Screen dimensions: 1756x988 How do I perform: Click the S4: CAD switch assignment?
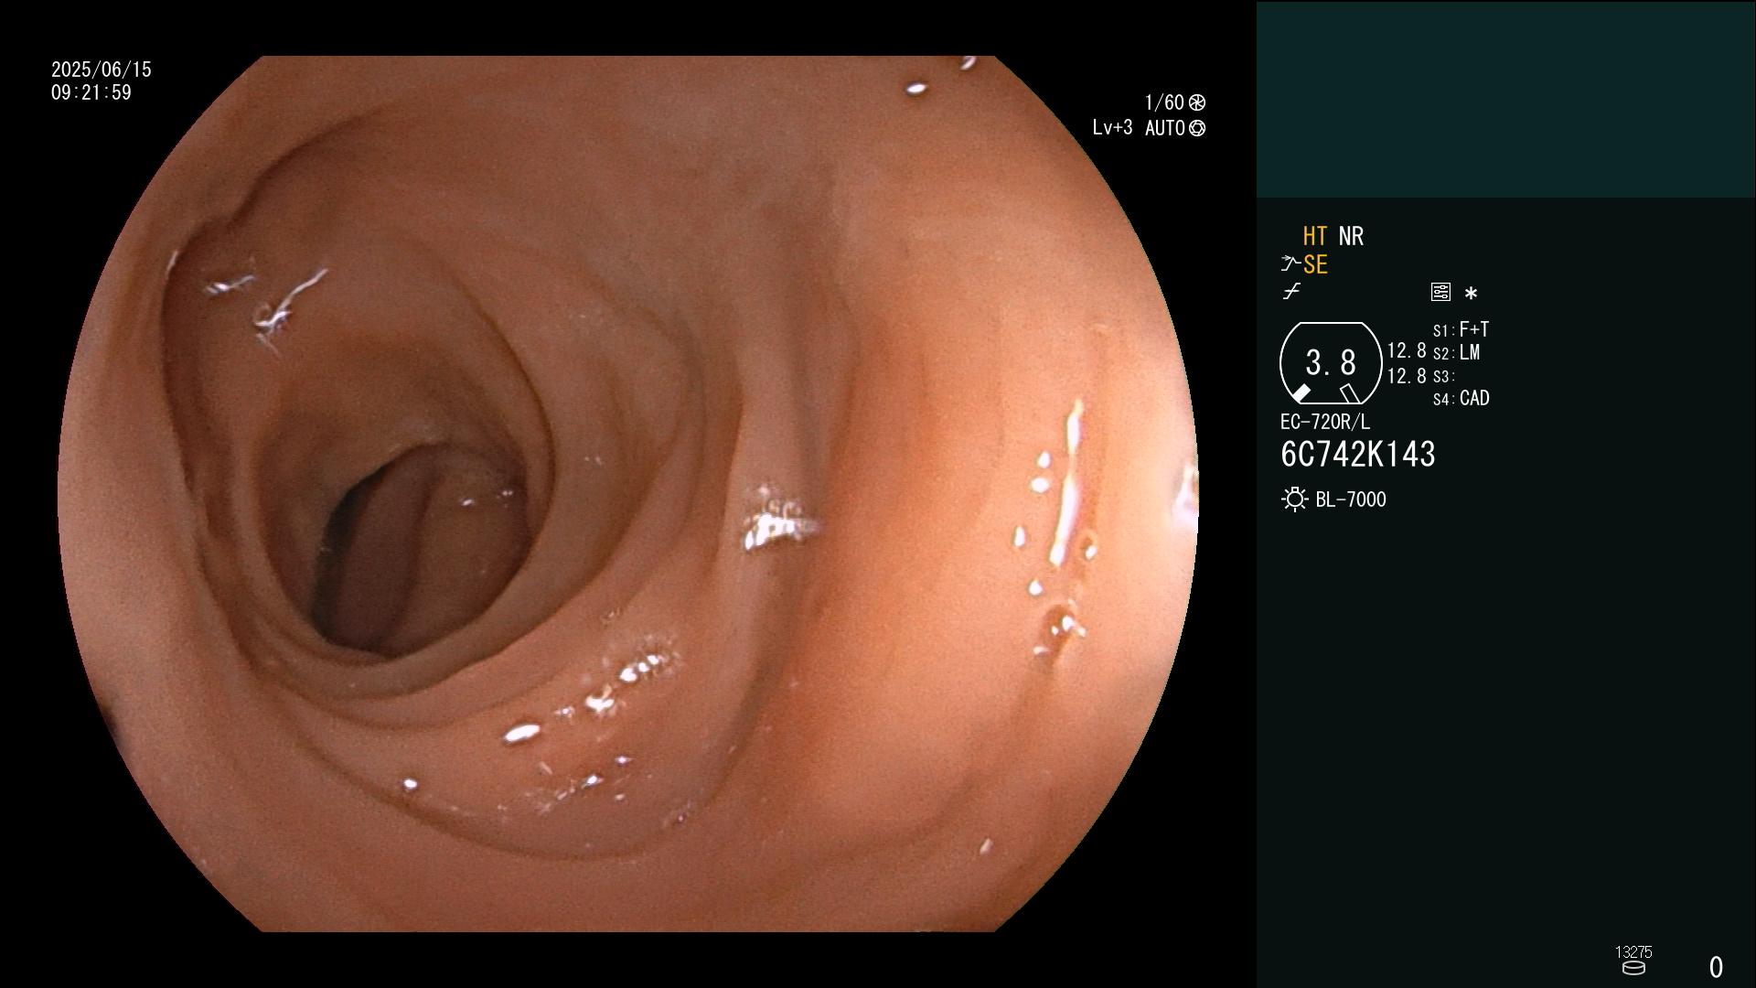[1461, 399]
